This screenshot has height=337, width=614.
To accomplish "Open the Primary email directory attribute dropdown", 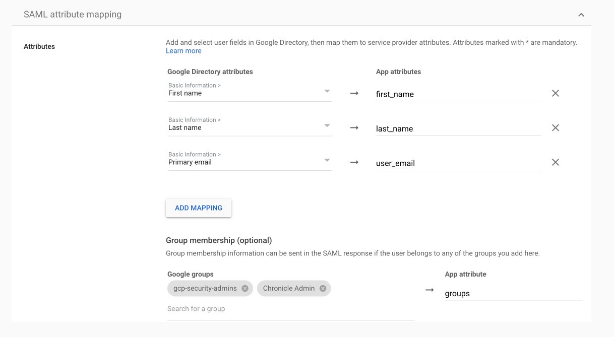I will [x=250, y=161].
